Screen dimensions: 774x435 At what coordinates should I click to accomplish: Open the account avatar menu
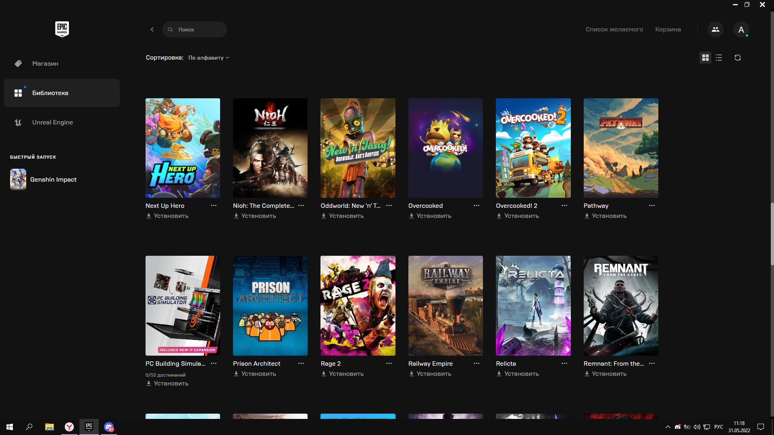tap(741, 29)
